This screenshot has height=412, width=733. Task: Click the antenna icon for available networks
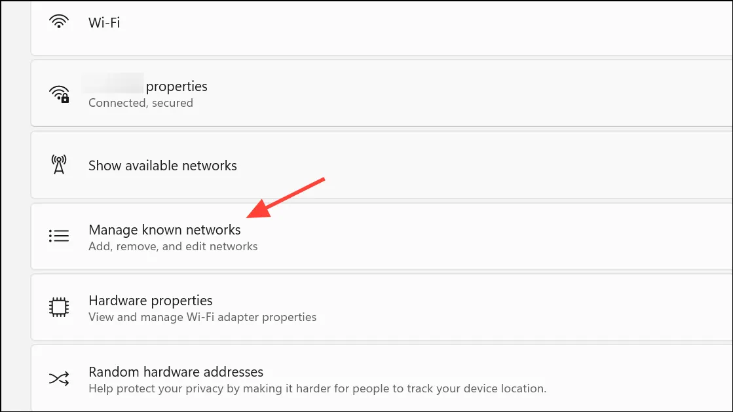tap(59, 164)
